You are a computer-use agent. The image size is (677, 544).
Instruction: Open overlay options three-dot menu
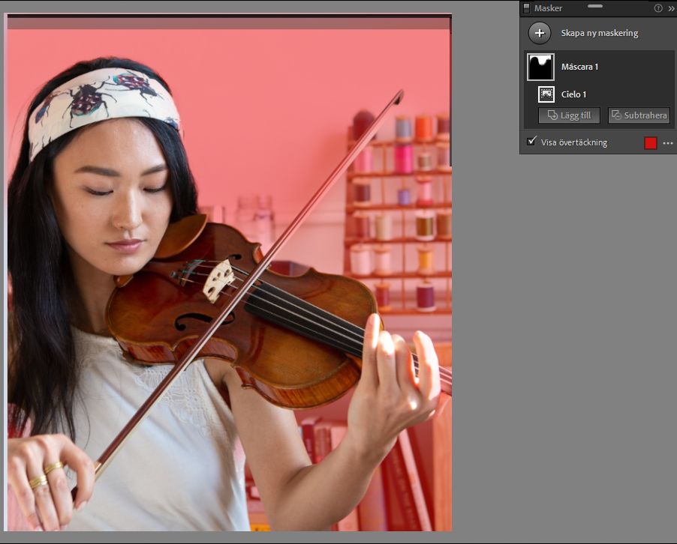667,143
